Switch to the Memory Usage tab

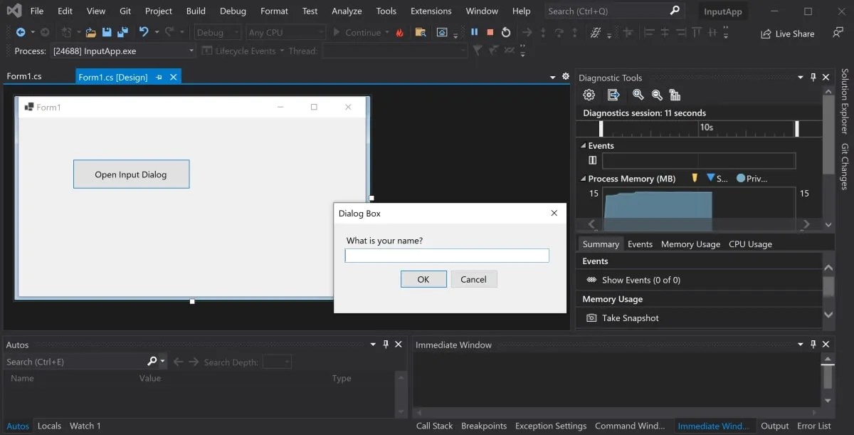[690, 243]
